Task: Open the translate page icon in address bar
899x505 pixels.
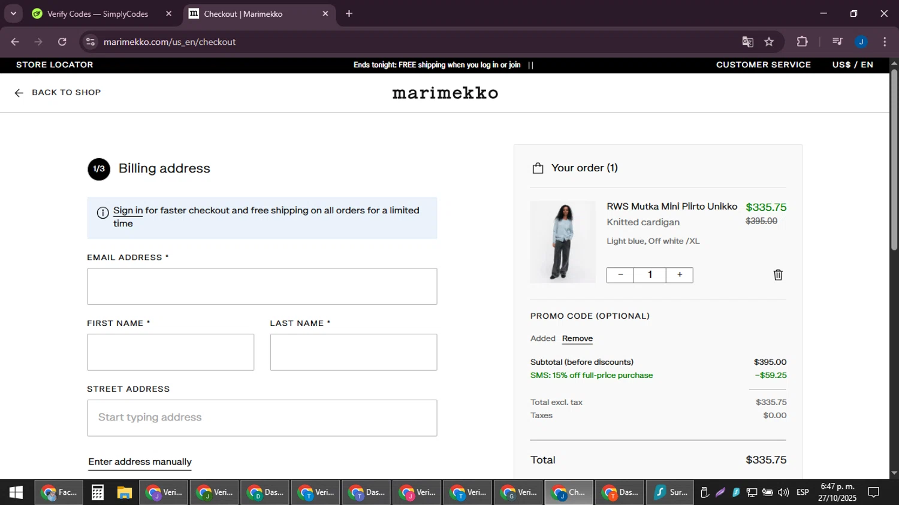Action: pyautogui.click(x=747, y=42)
